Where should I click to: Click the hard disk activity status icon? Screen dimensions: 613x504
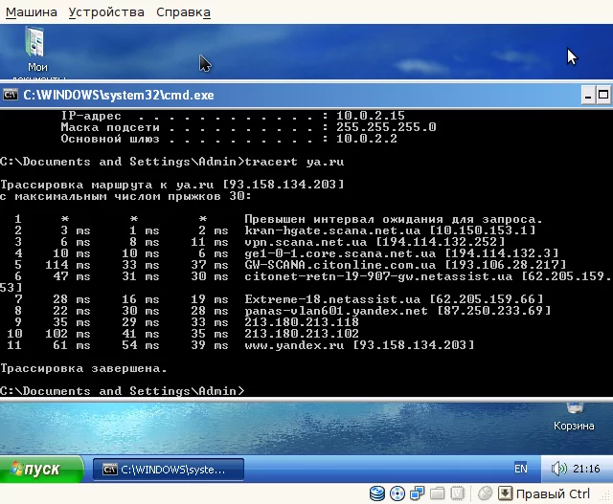(x=377, y=493)
